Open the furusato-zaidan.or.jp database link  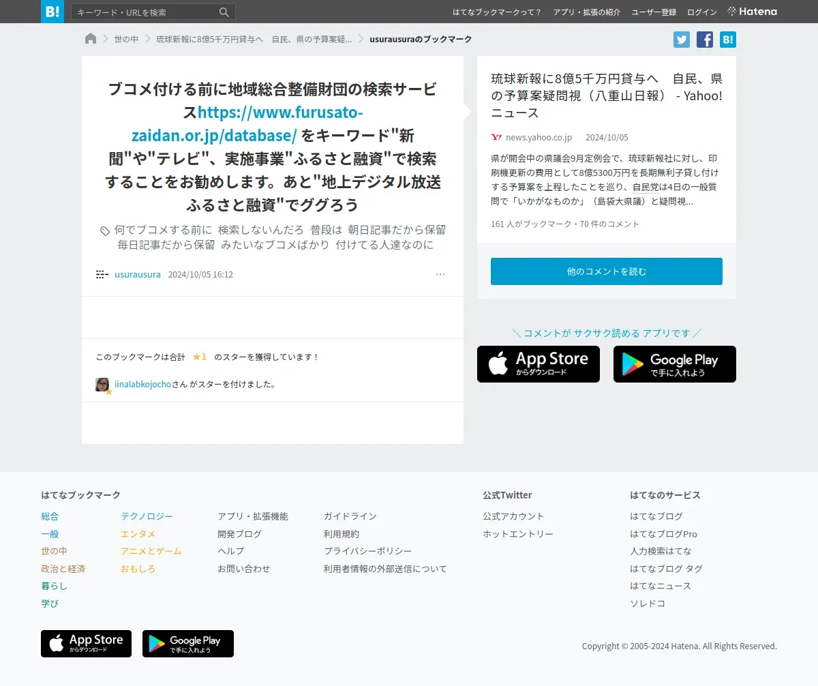[247, 123]
